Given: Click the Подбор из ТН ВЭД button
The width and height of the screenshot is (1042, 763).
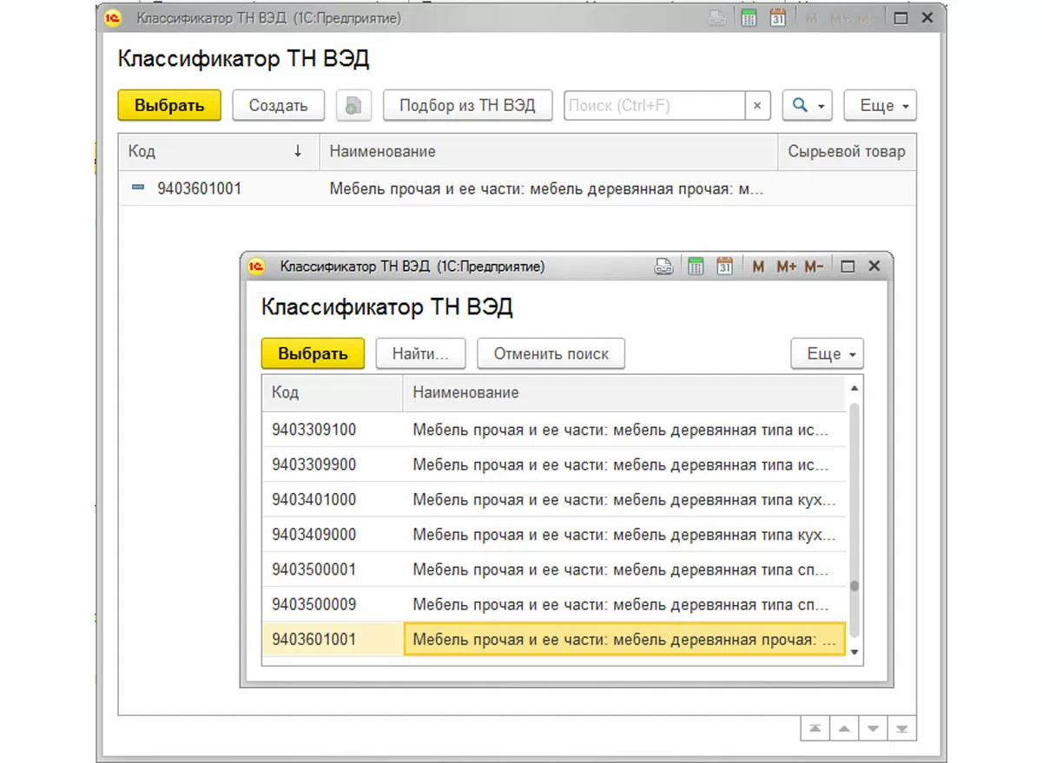Looking at the screenshot, I should [467, 106].
